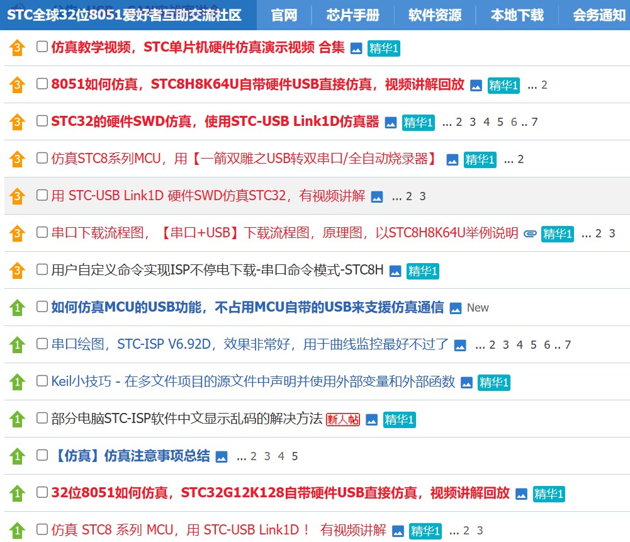Tick checkbox for 串口下载流程图 thread
The image size is (630, 542).
pyautogui.click(x=42, y=232)
